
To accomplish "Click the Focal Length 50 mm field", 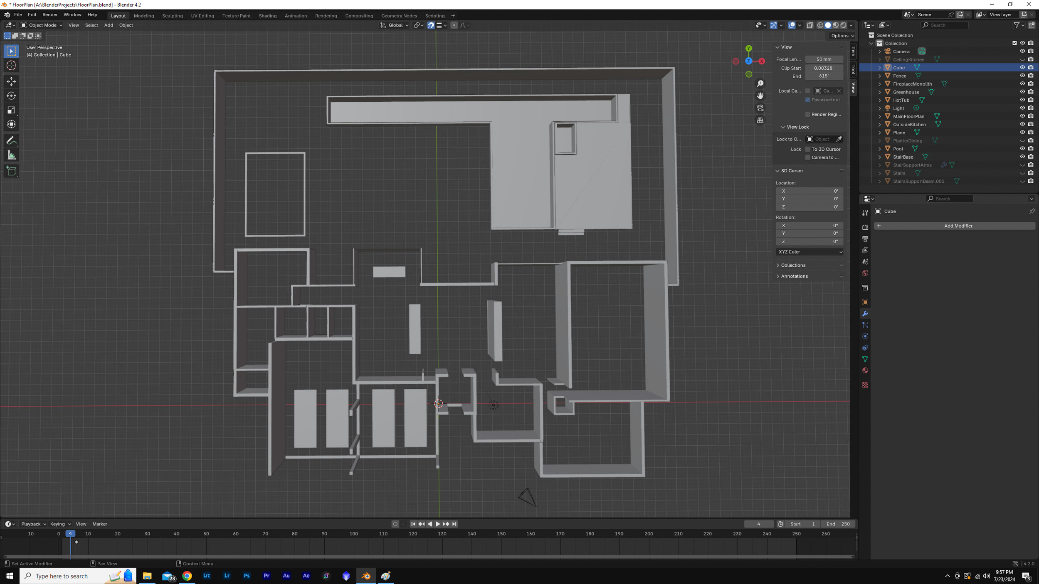I will (x=823, y=59).
